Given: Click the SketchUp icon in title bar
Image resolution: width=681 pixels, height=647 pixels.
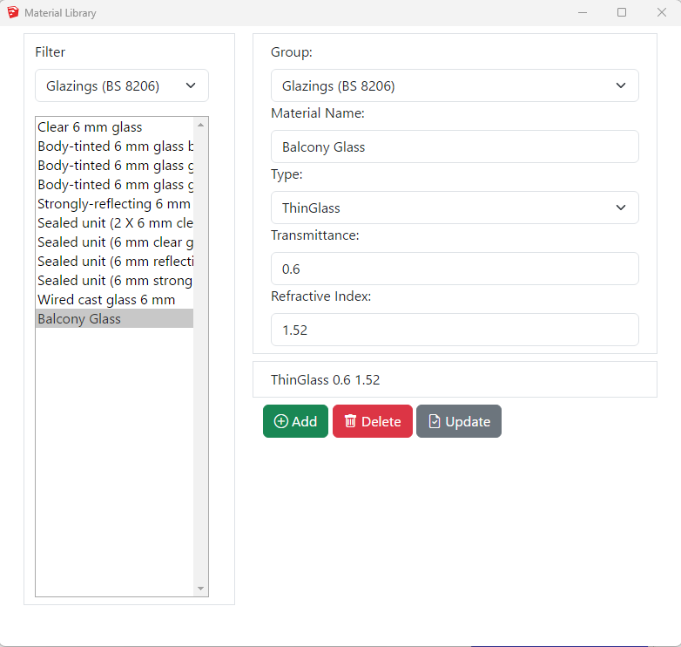Looking at the screenshot, I should [x=12, y=12].
